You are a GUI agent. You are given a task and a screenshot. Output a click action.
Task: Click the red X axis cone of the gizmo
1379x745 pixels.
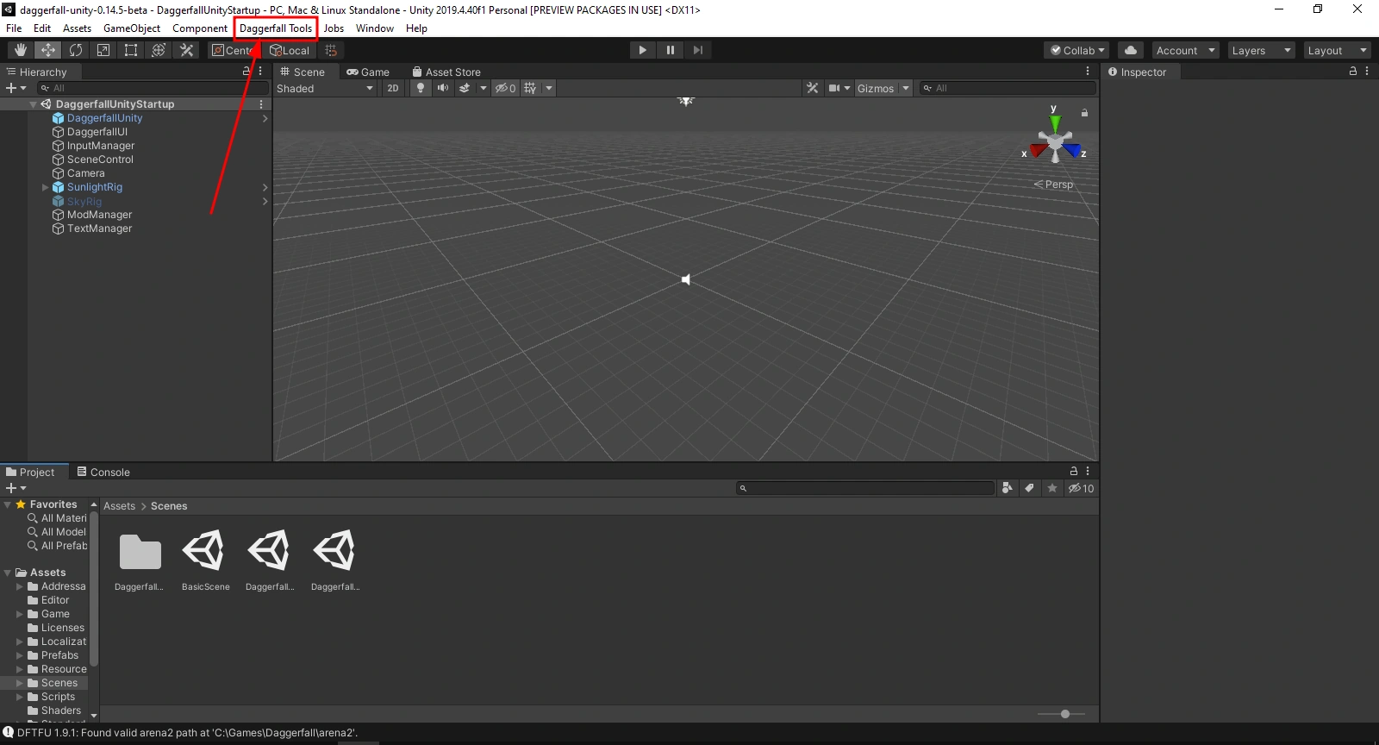1037,151
